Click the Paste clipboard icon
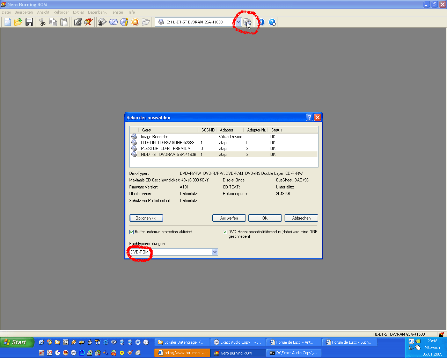The image size is (447, 358). click(x=64, y=22)
